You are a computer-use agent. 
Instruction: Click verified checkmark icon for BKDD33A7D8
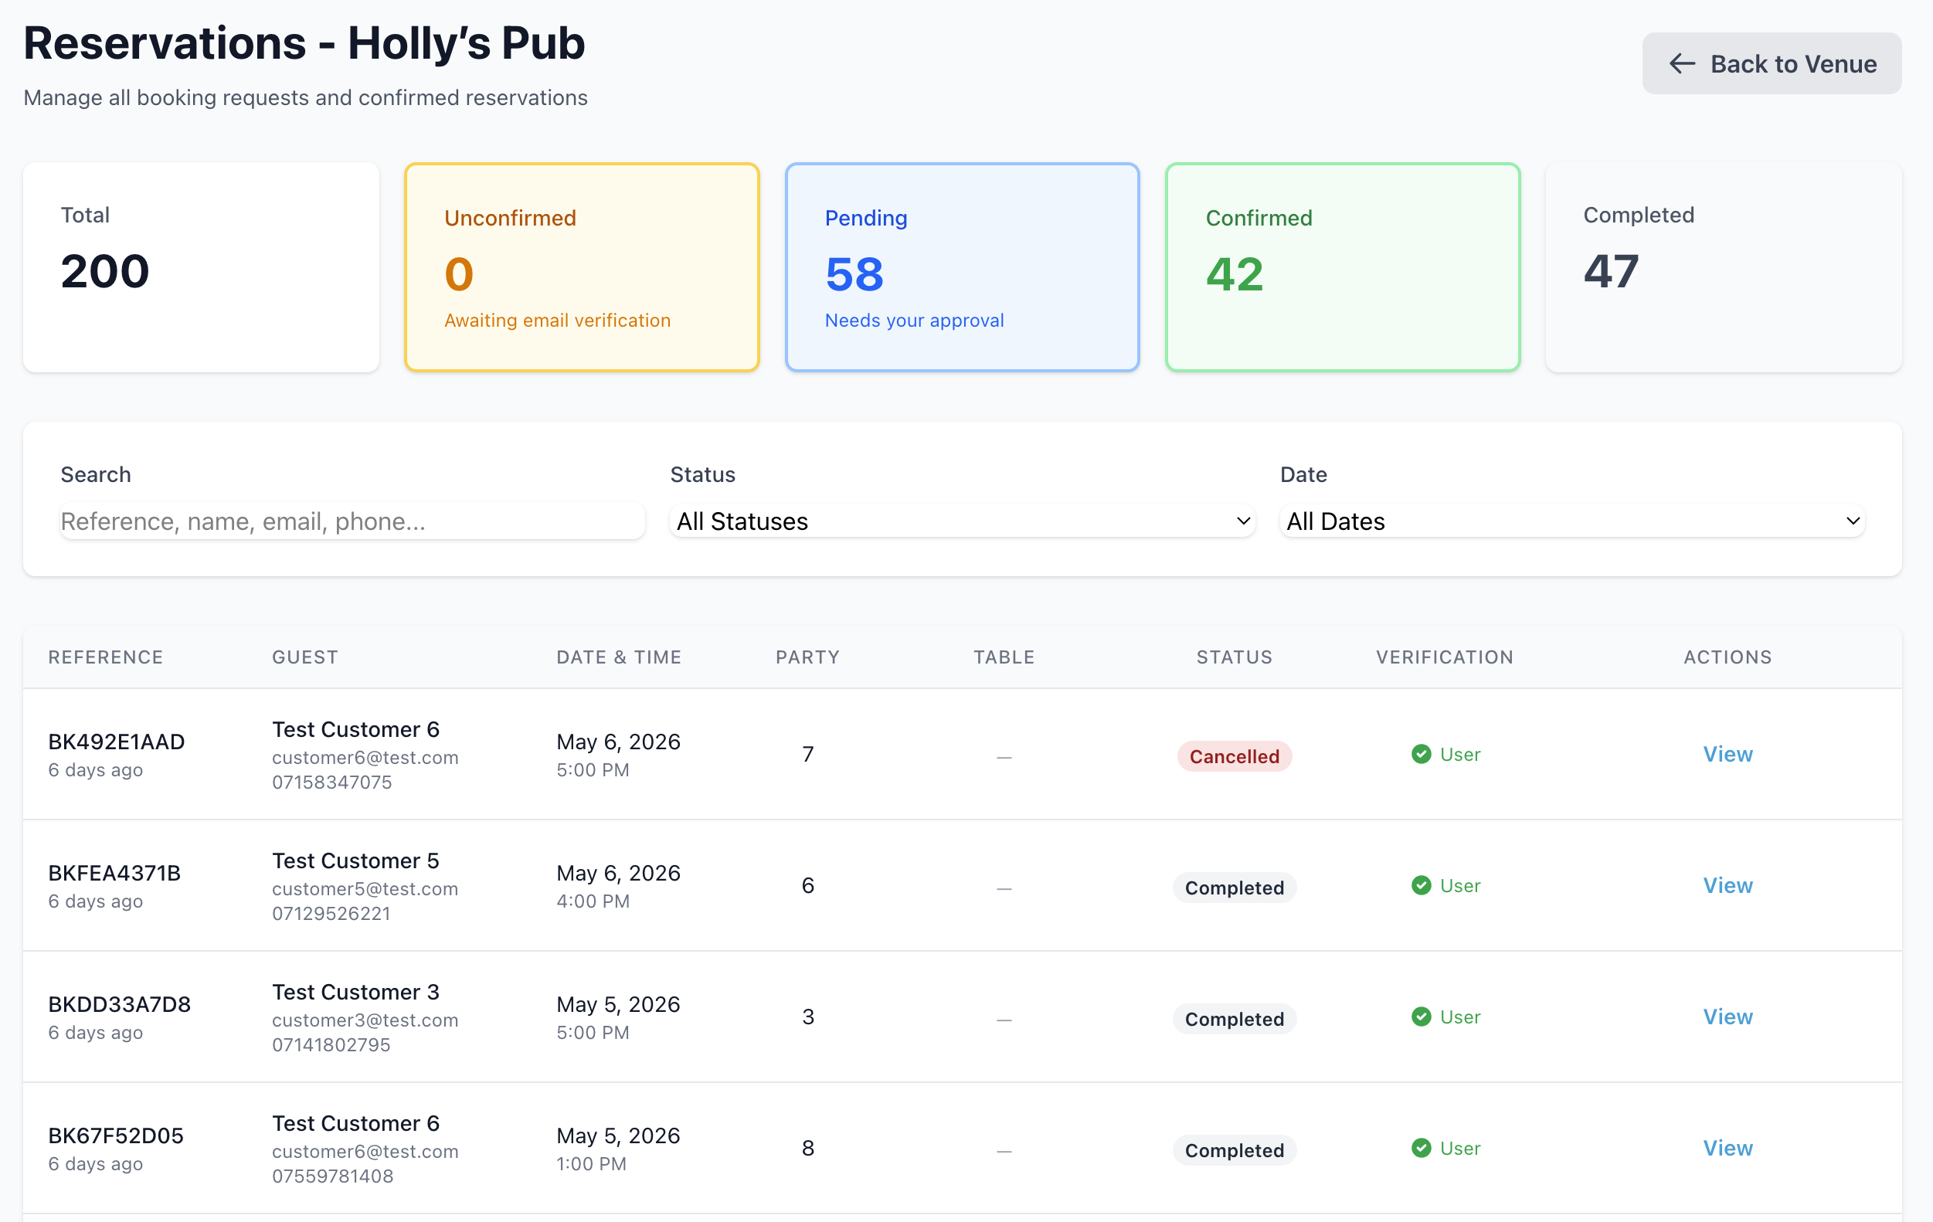(x=1421, y=1017)
